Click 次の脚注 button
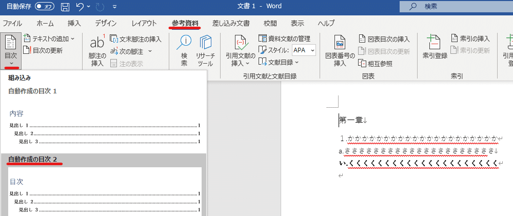The image size is (513, 216). pos(128,51)
